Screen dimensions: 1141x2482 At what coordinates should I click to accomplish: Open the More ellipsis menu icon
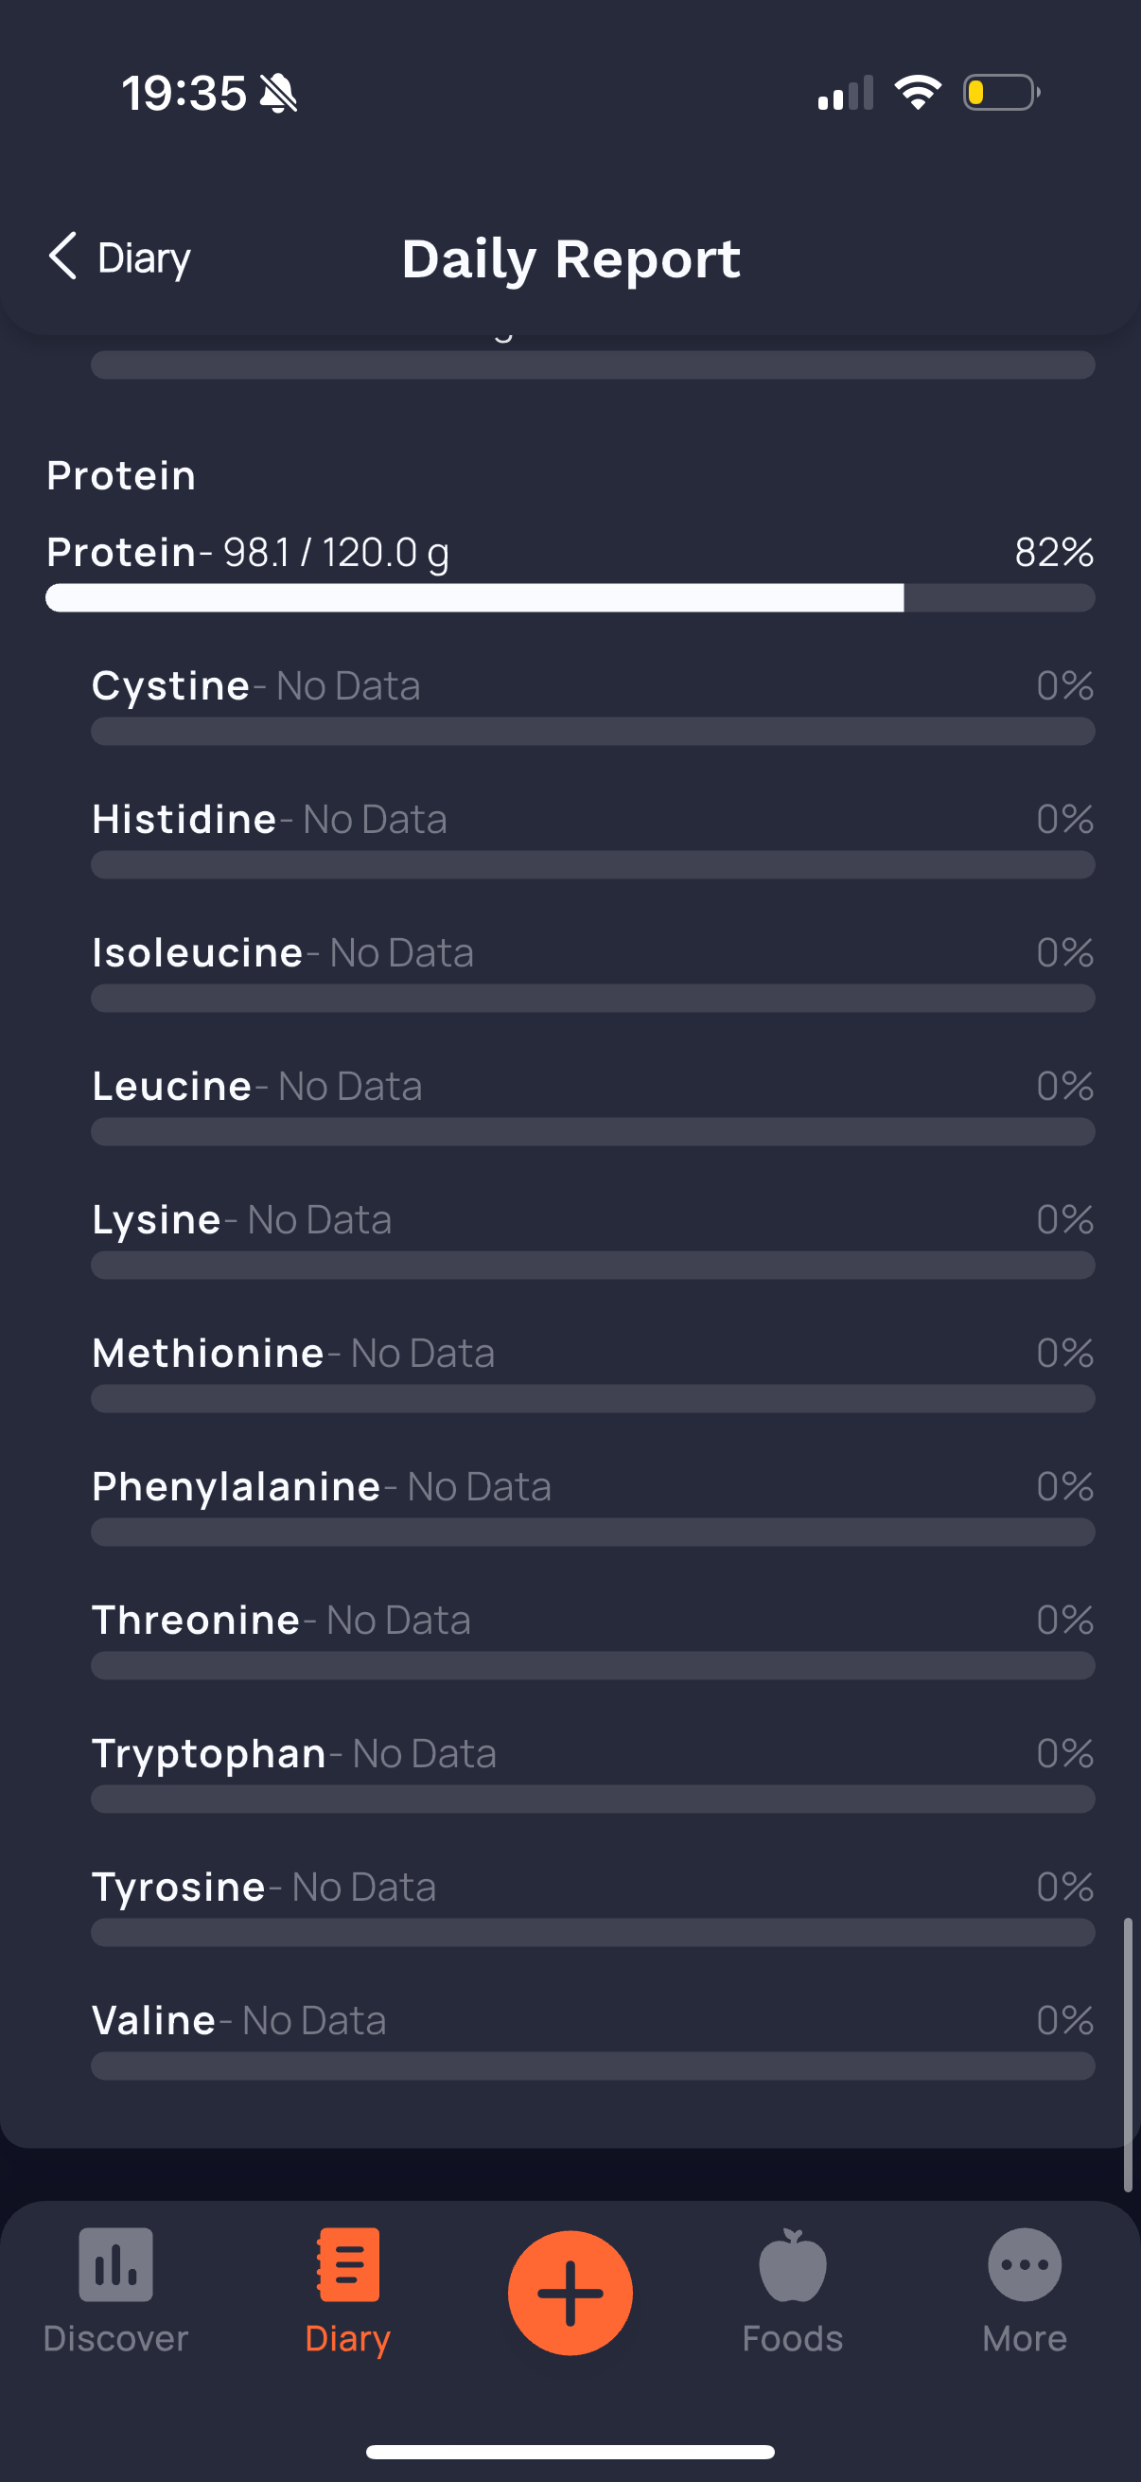pos(1024,2264)
